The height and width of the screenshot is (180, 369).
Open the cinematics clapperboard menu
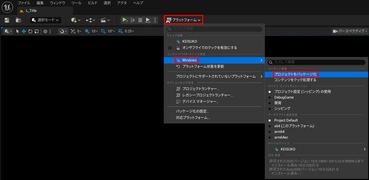(x=105, y=20)
